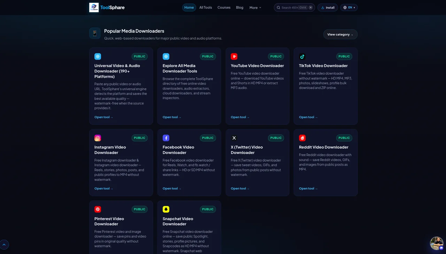The image size is (446, 254).
Task: Click the YouTube Video Downloader title
Action: pyautogui.click(x=257, y=66)
